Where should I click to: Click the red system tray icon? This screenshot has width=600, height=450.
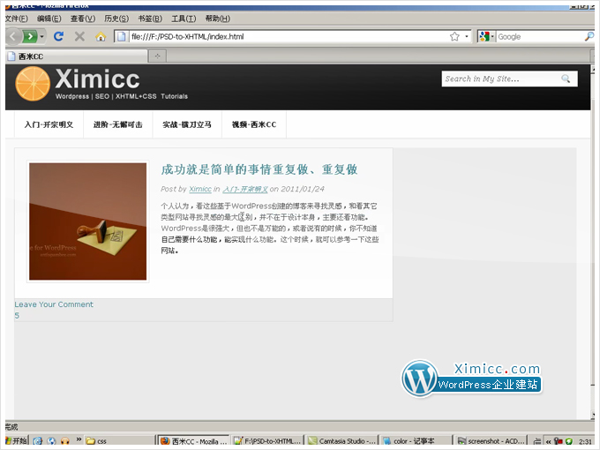point(558,441)
